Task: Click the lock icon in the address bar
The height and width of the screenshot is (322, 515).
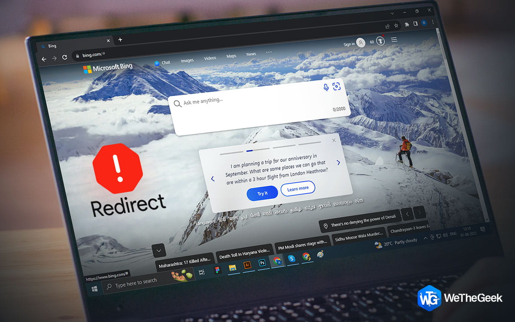Action: 78,55
